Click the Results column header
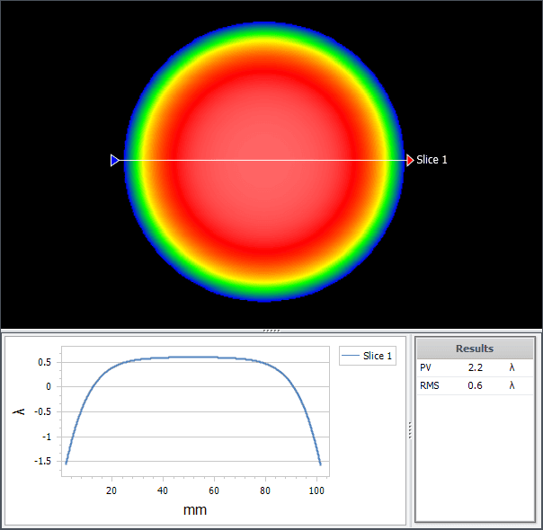Screen dimensions: 543x530 [474, 349]
